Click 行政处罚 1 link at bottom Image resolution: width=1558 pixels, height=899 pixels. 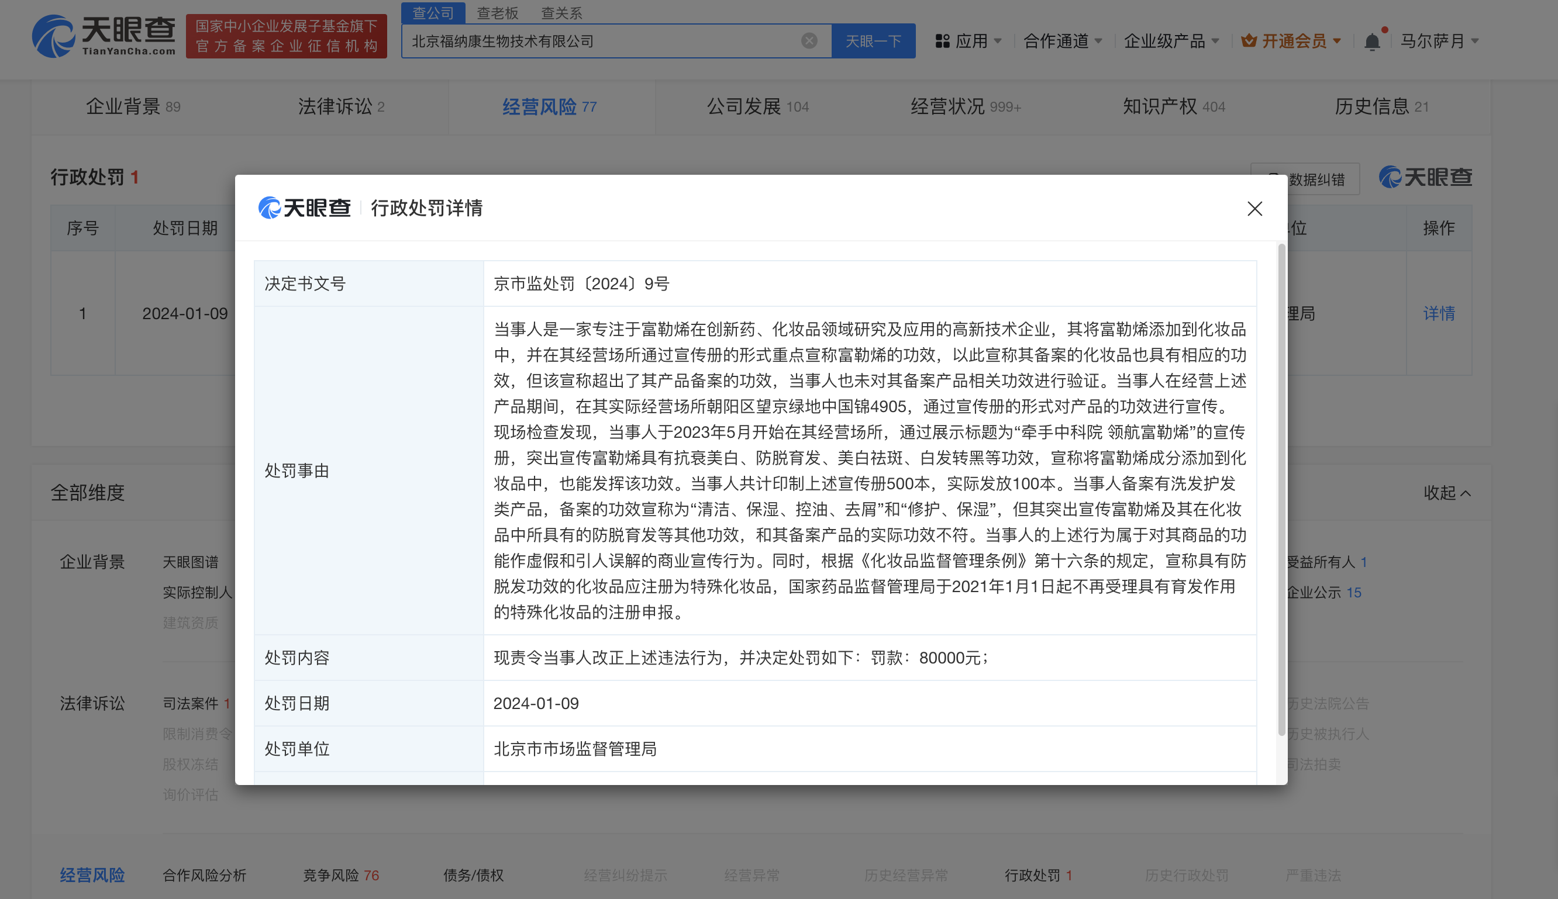[1039, 875]
